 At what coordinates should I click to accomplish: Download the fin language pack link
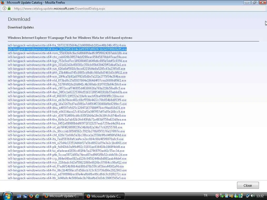[x=67, y=170]
